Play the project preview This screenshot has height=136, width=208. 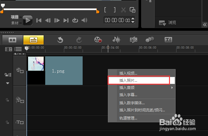(27, 20)
